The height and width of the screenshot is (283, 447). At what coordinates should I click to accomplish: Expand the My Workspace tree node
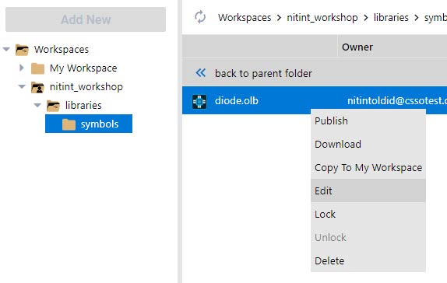coord(22,68)
